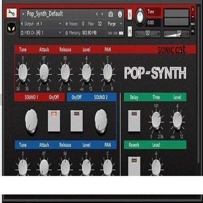Click the Sonic Cat black cat logo
Screen dimensions: 203x203
tap(11, 28)
